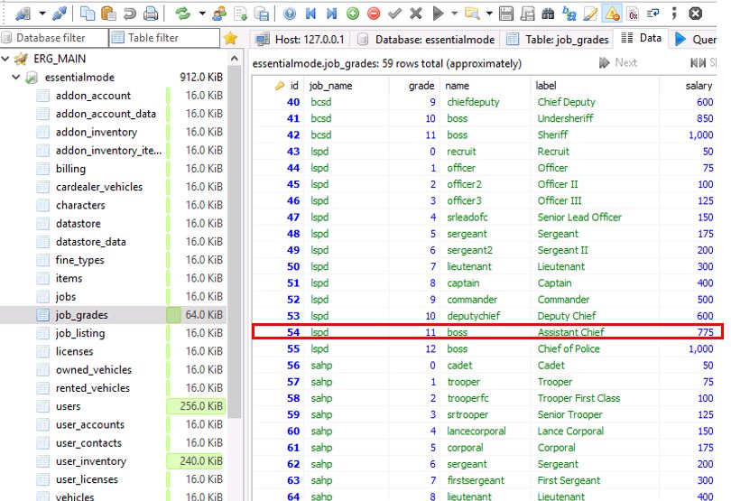Click the yellow star favorites icon

(231, 38)
